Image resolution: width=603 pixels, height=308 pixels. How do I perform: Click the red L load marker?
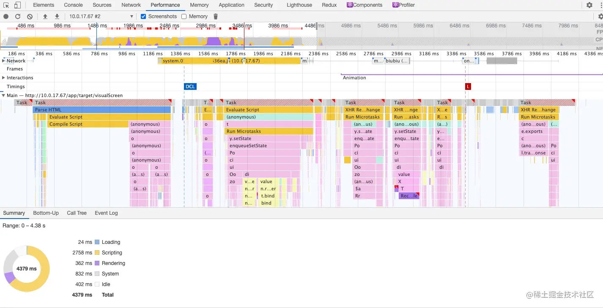click(x=468, y=86)
